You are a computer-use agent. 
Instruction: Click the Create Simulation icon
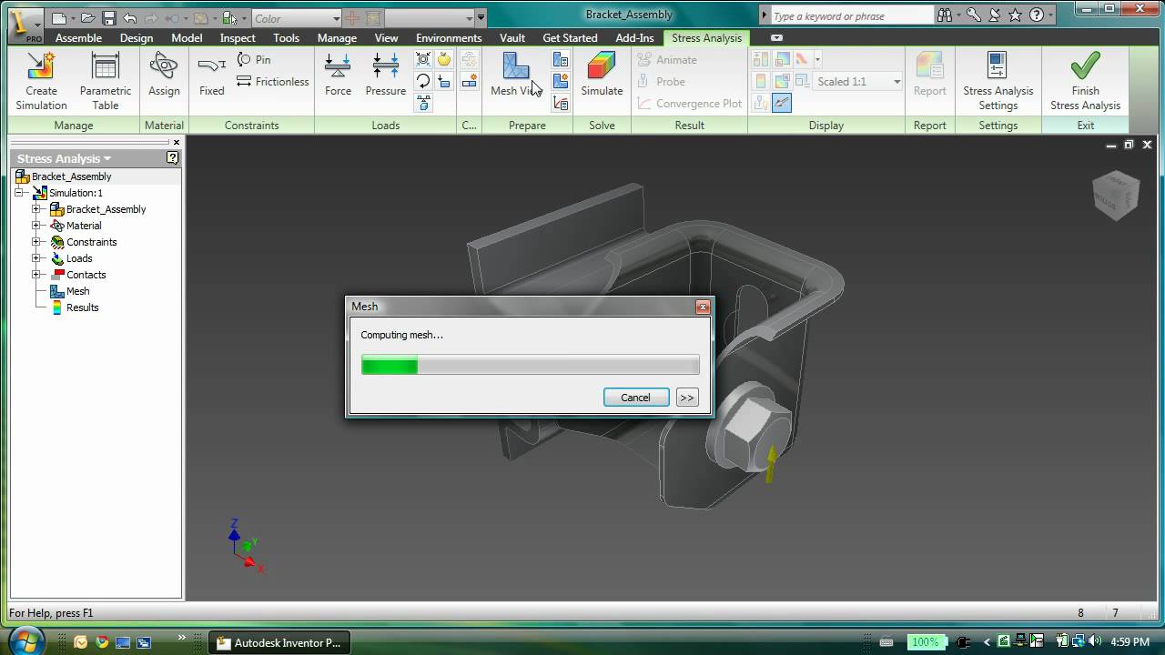[41, 66]
